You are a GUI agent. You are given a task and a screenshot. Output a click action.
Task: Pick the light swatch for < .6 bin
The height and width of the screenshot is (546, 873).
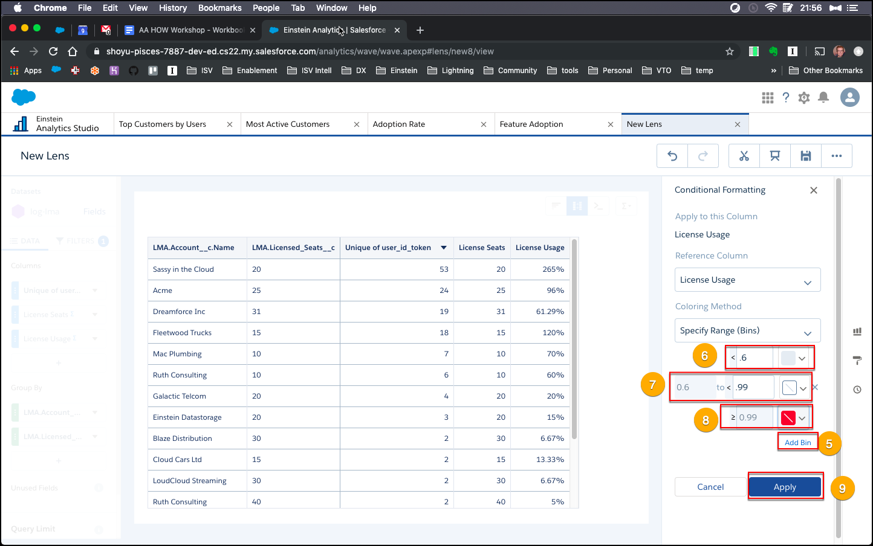pos(788,358)
